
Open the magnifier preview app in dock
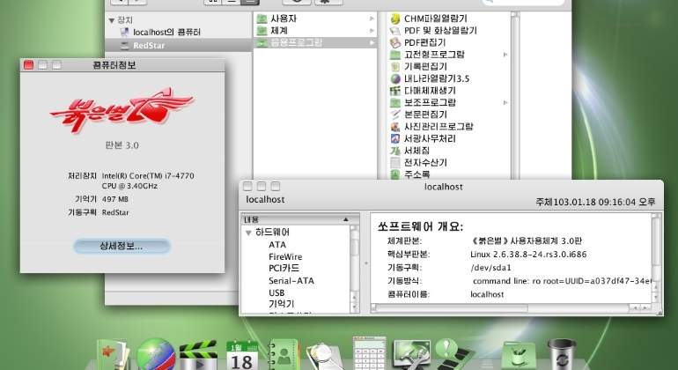pyautogui.click(x=325, y=356)
